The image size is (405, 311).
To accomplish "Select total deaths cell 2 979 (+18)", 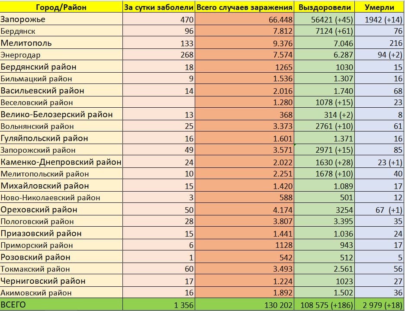I will click(x=380, y=305).
